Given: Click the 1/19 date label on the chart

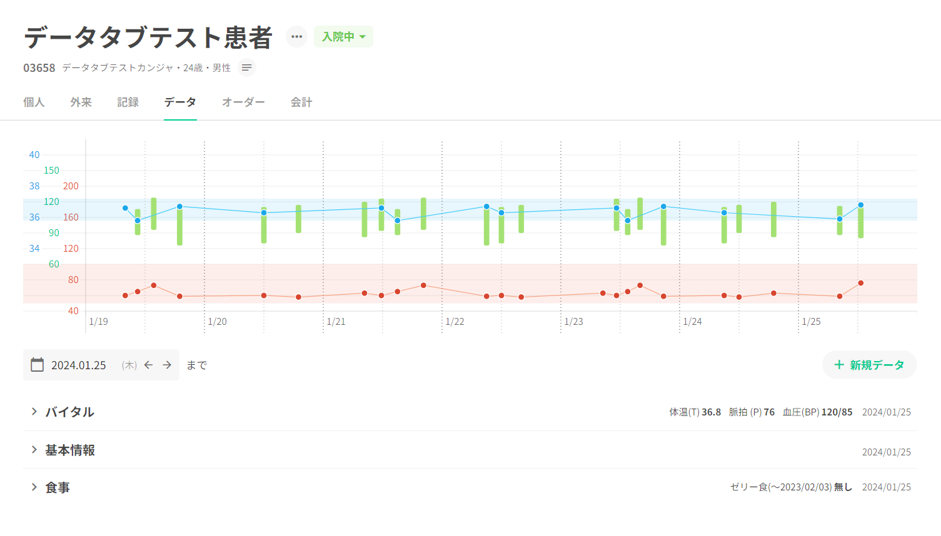Looking at the screenshot, I should 98,322.
